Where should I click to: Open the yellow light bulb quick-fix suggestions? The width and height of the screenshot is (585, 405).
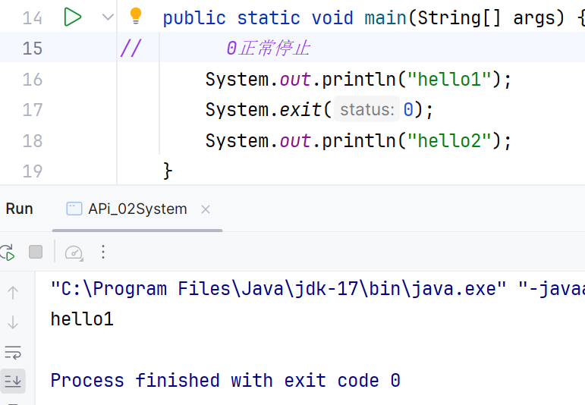(135, 16)
